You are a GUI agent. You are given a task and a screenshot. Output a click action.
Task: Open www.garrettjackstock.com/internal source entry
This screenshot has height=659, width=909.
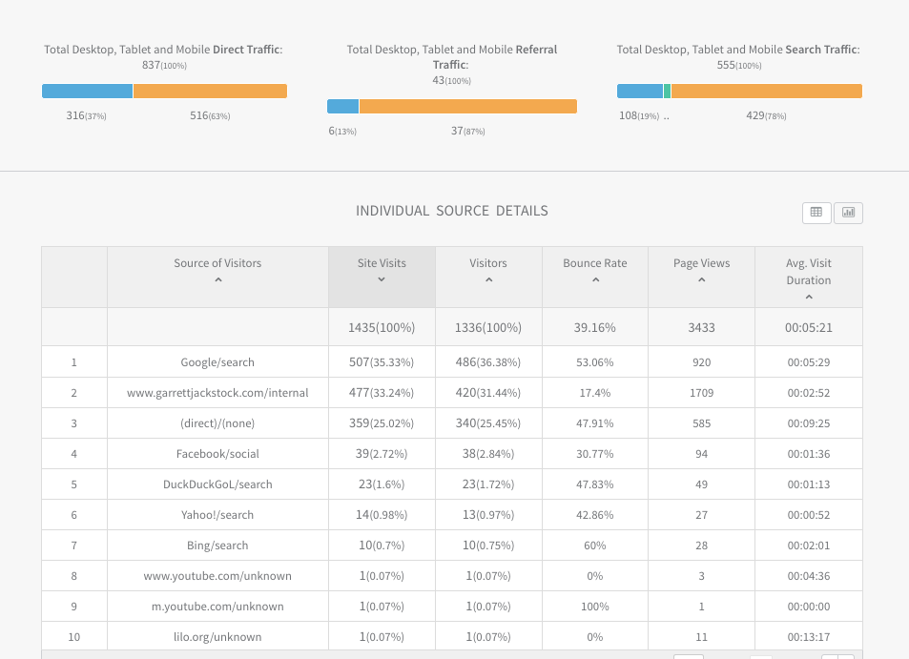coord(217,393)
